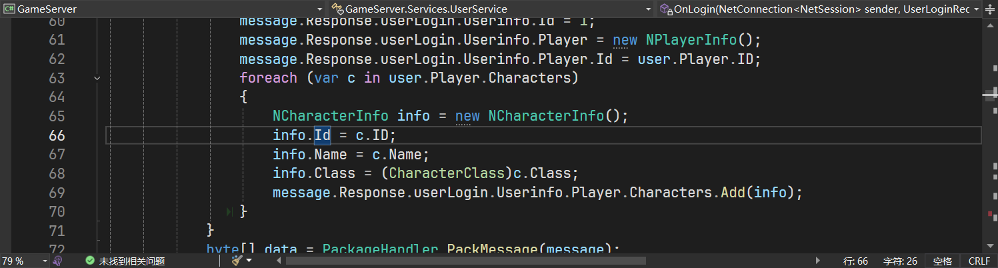Click the red error marker in scrollbar margin

pos(990,213)
